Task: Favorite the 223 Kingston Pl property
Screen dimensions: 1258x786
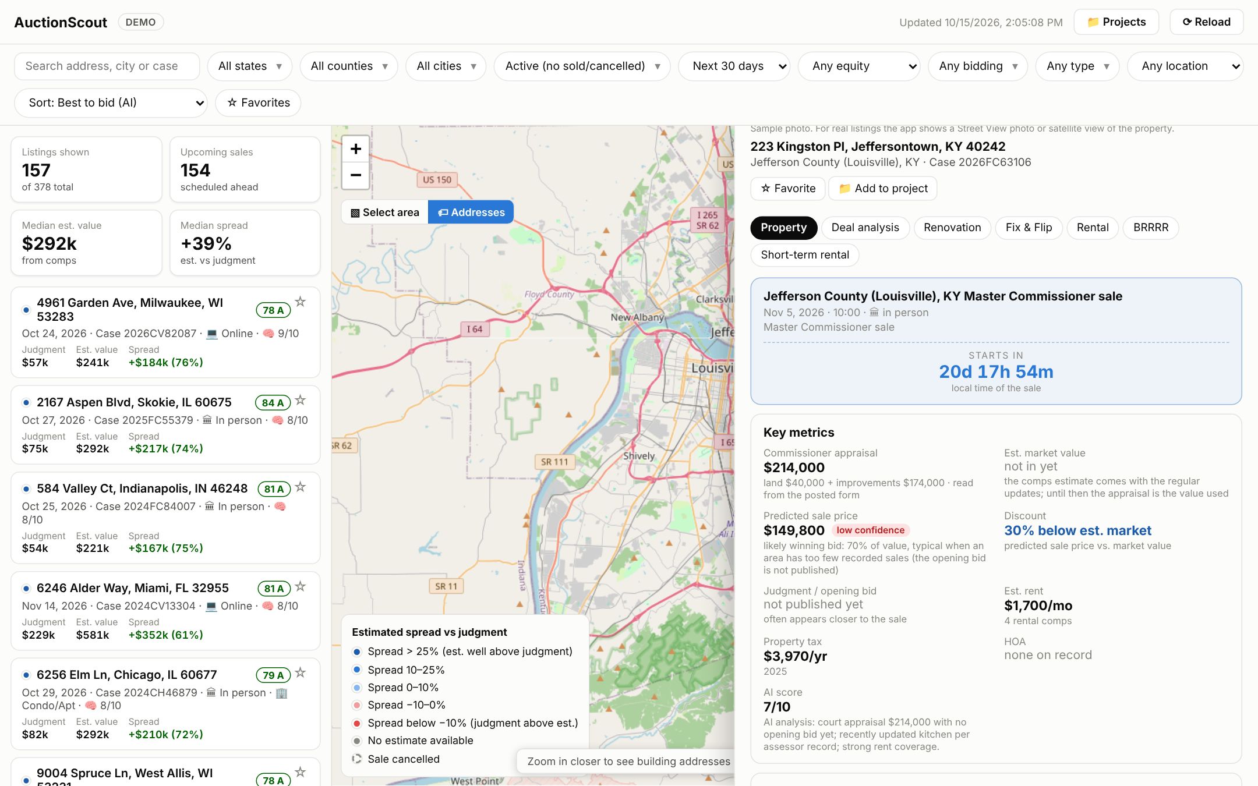Action: click(788, 189)
